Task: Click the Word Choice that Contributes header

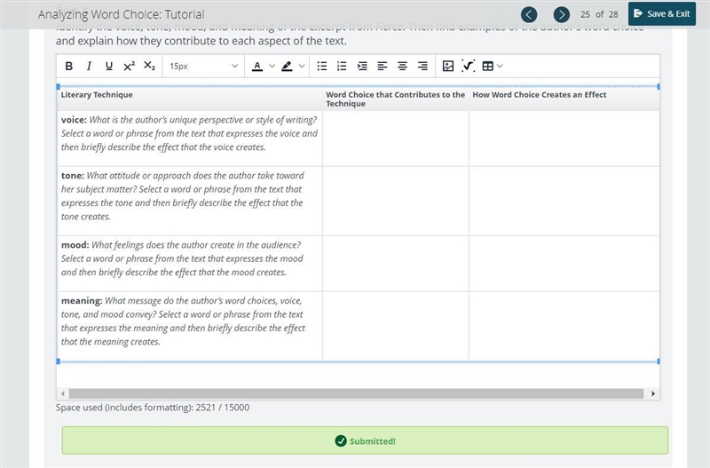Action: [x=395, y=99]
